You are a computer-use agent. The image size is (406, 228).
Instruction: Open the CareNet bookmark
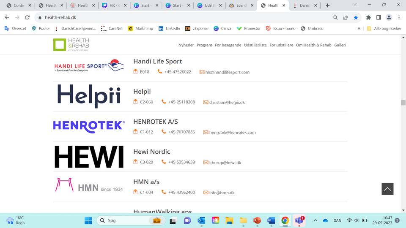tap(112, 28)
